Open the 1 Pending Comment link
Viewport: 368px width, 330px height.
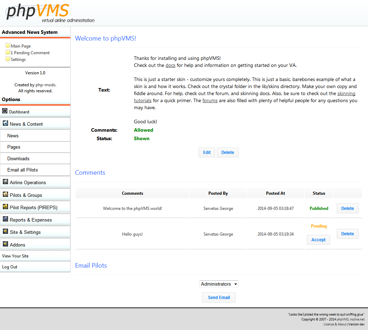tap(30, 53)
